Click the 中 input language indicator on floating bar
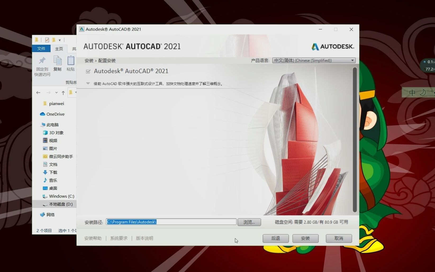Viewport: 435px width, 272px height. coord(412,92)
